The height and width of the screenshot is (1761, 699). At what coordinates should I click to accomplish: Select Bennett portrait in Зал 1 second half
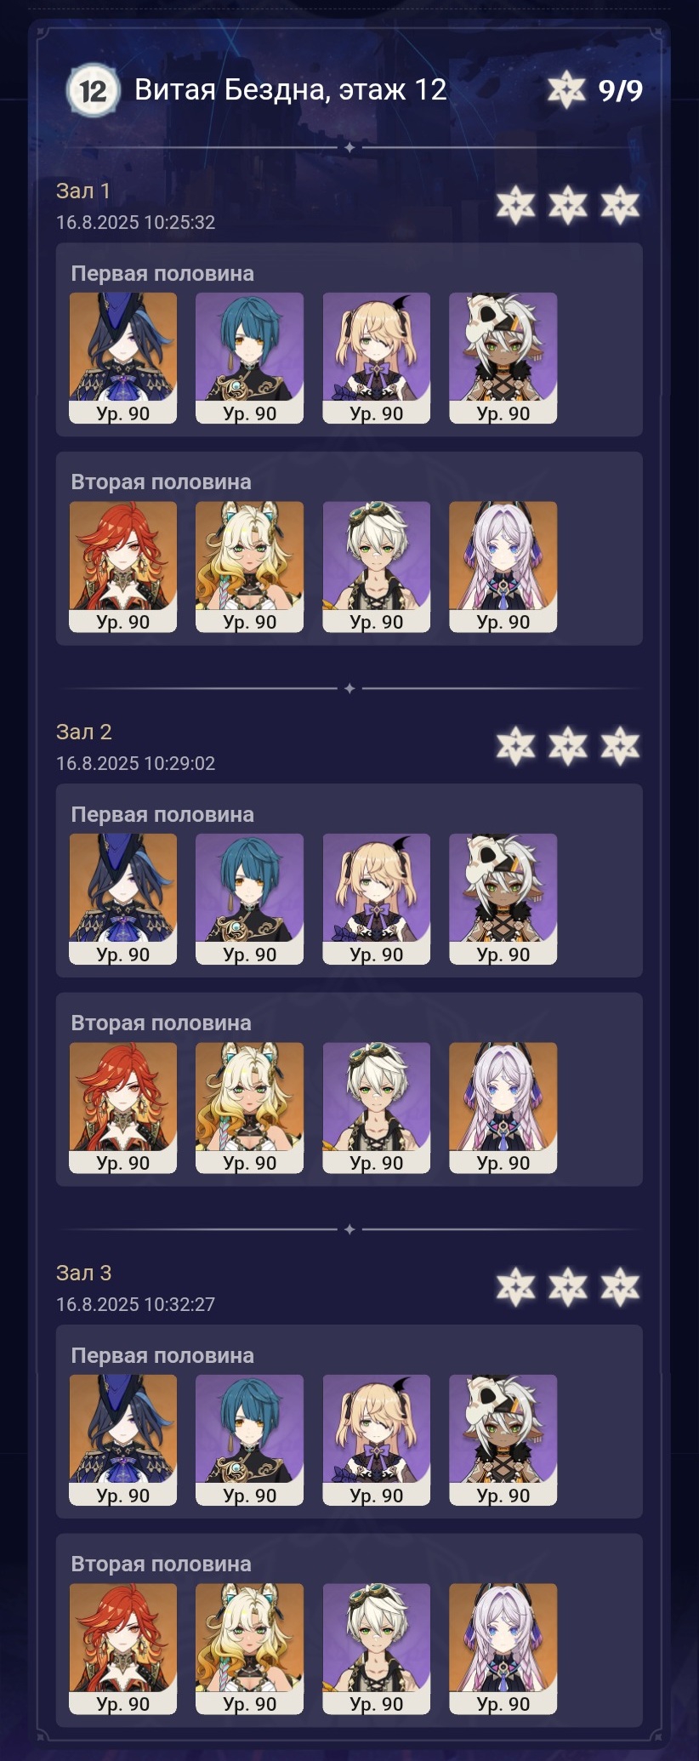(377, 567)
